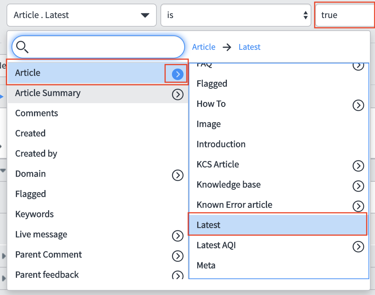
Task: Open the Live message reference arrow
Action: tap(177, 236)
